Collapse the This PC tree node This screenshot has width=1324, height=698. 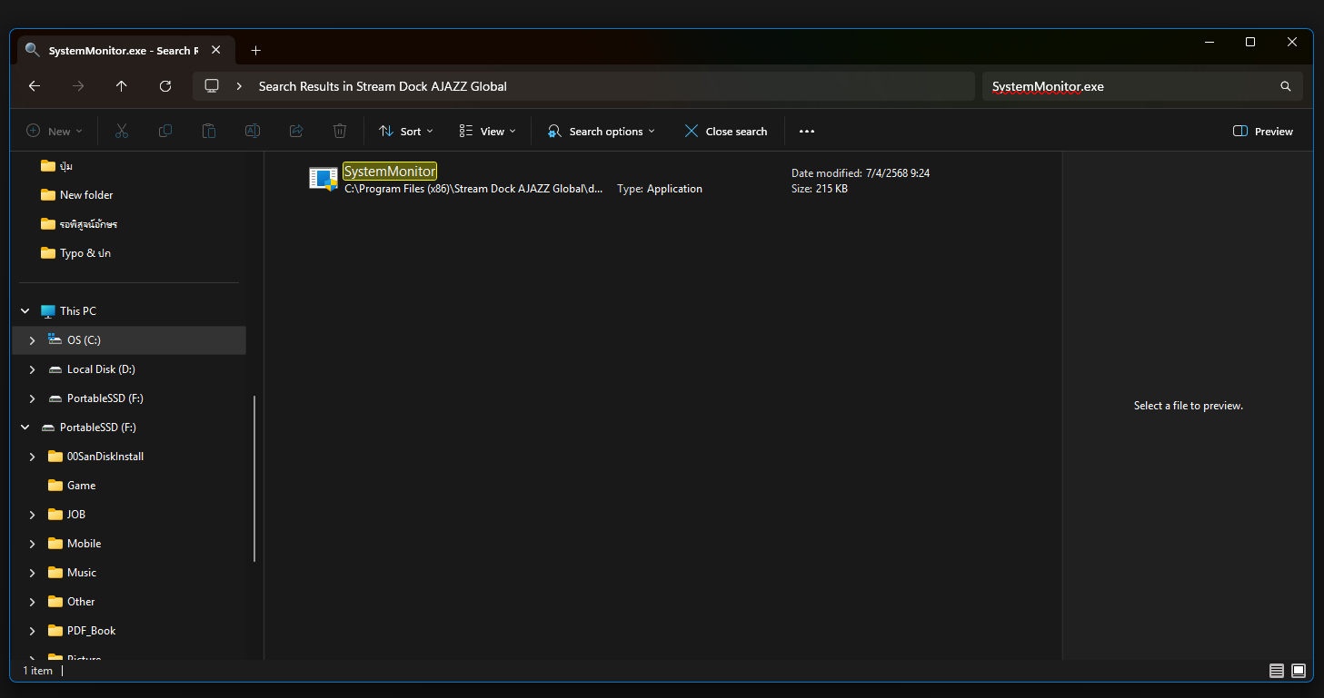pyautogui.click(x=25, y=311)
